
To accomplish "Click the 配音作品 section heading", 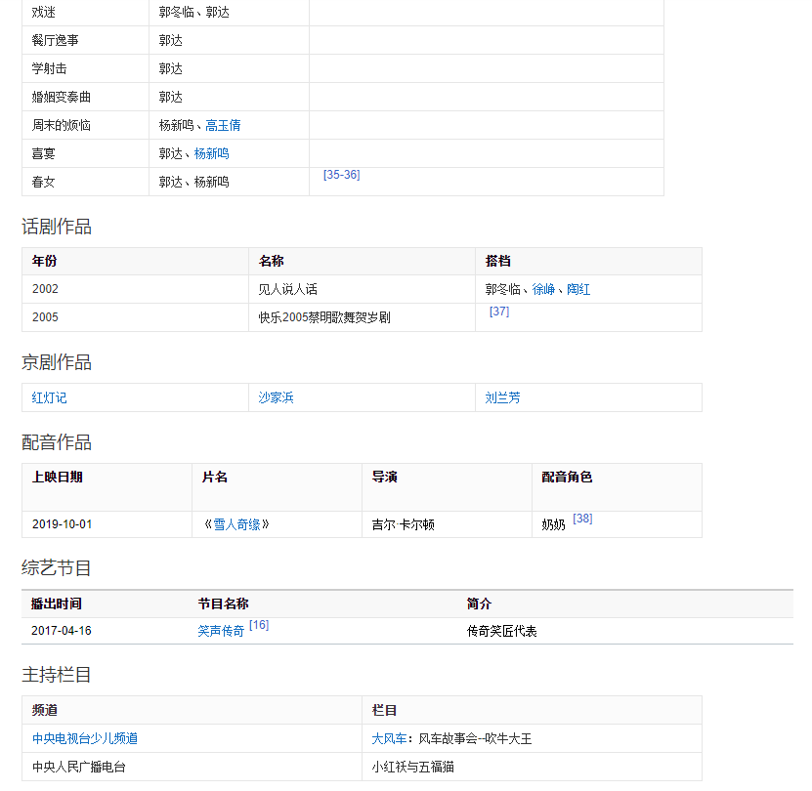I will pyautogui.click(x=57, y=442).
